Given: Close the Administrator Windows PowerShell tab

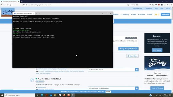Looking at the screenshot, I should 33,13.
